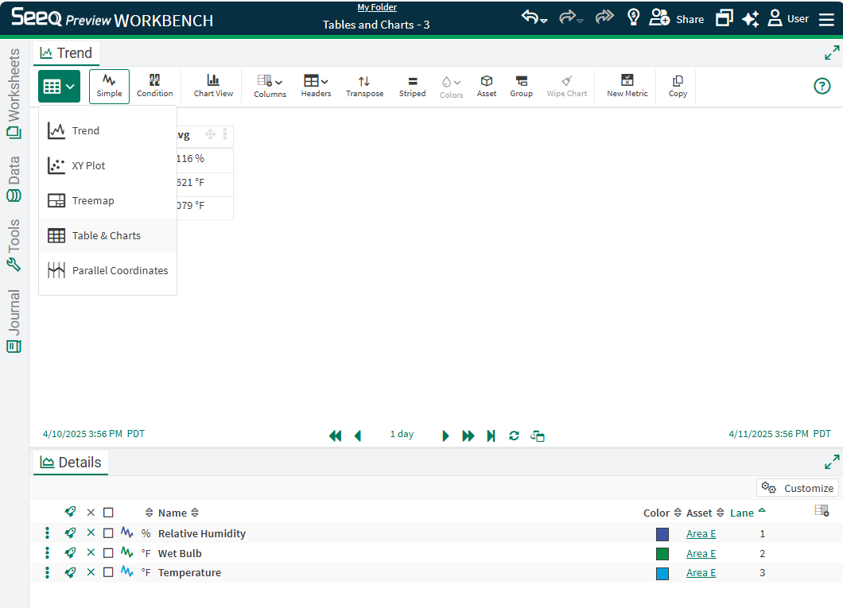Open the help question mark icon

click(822, 86)
